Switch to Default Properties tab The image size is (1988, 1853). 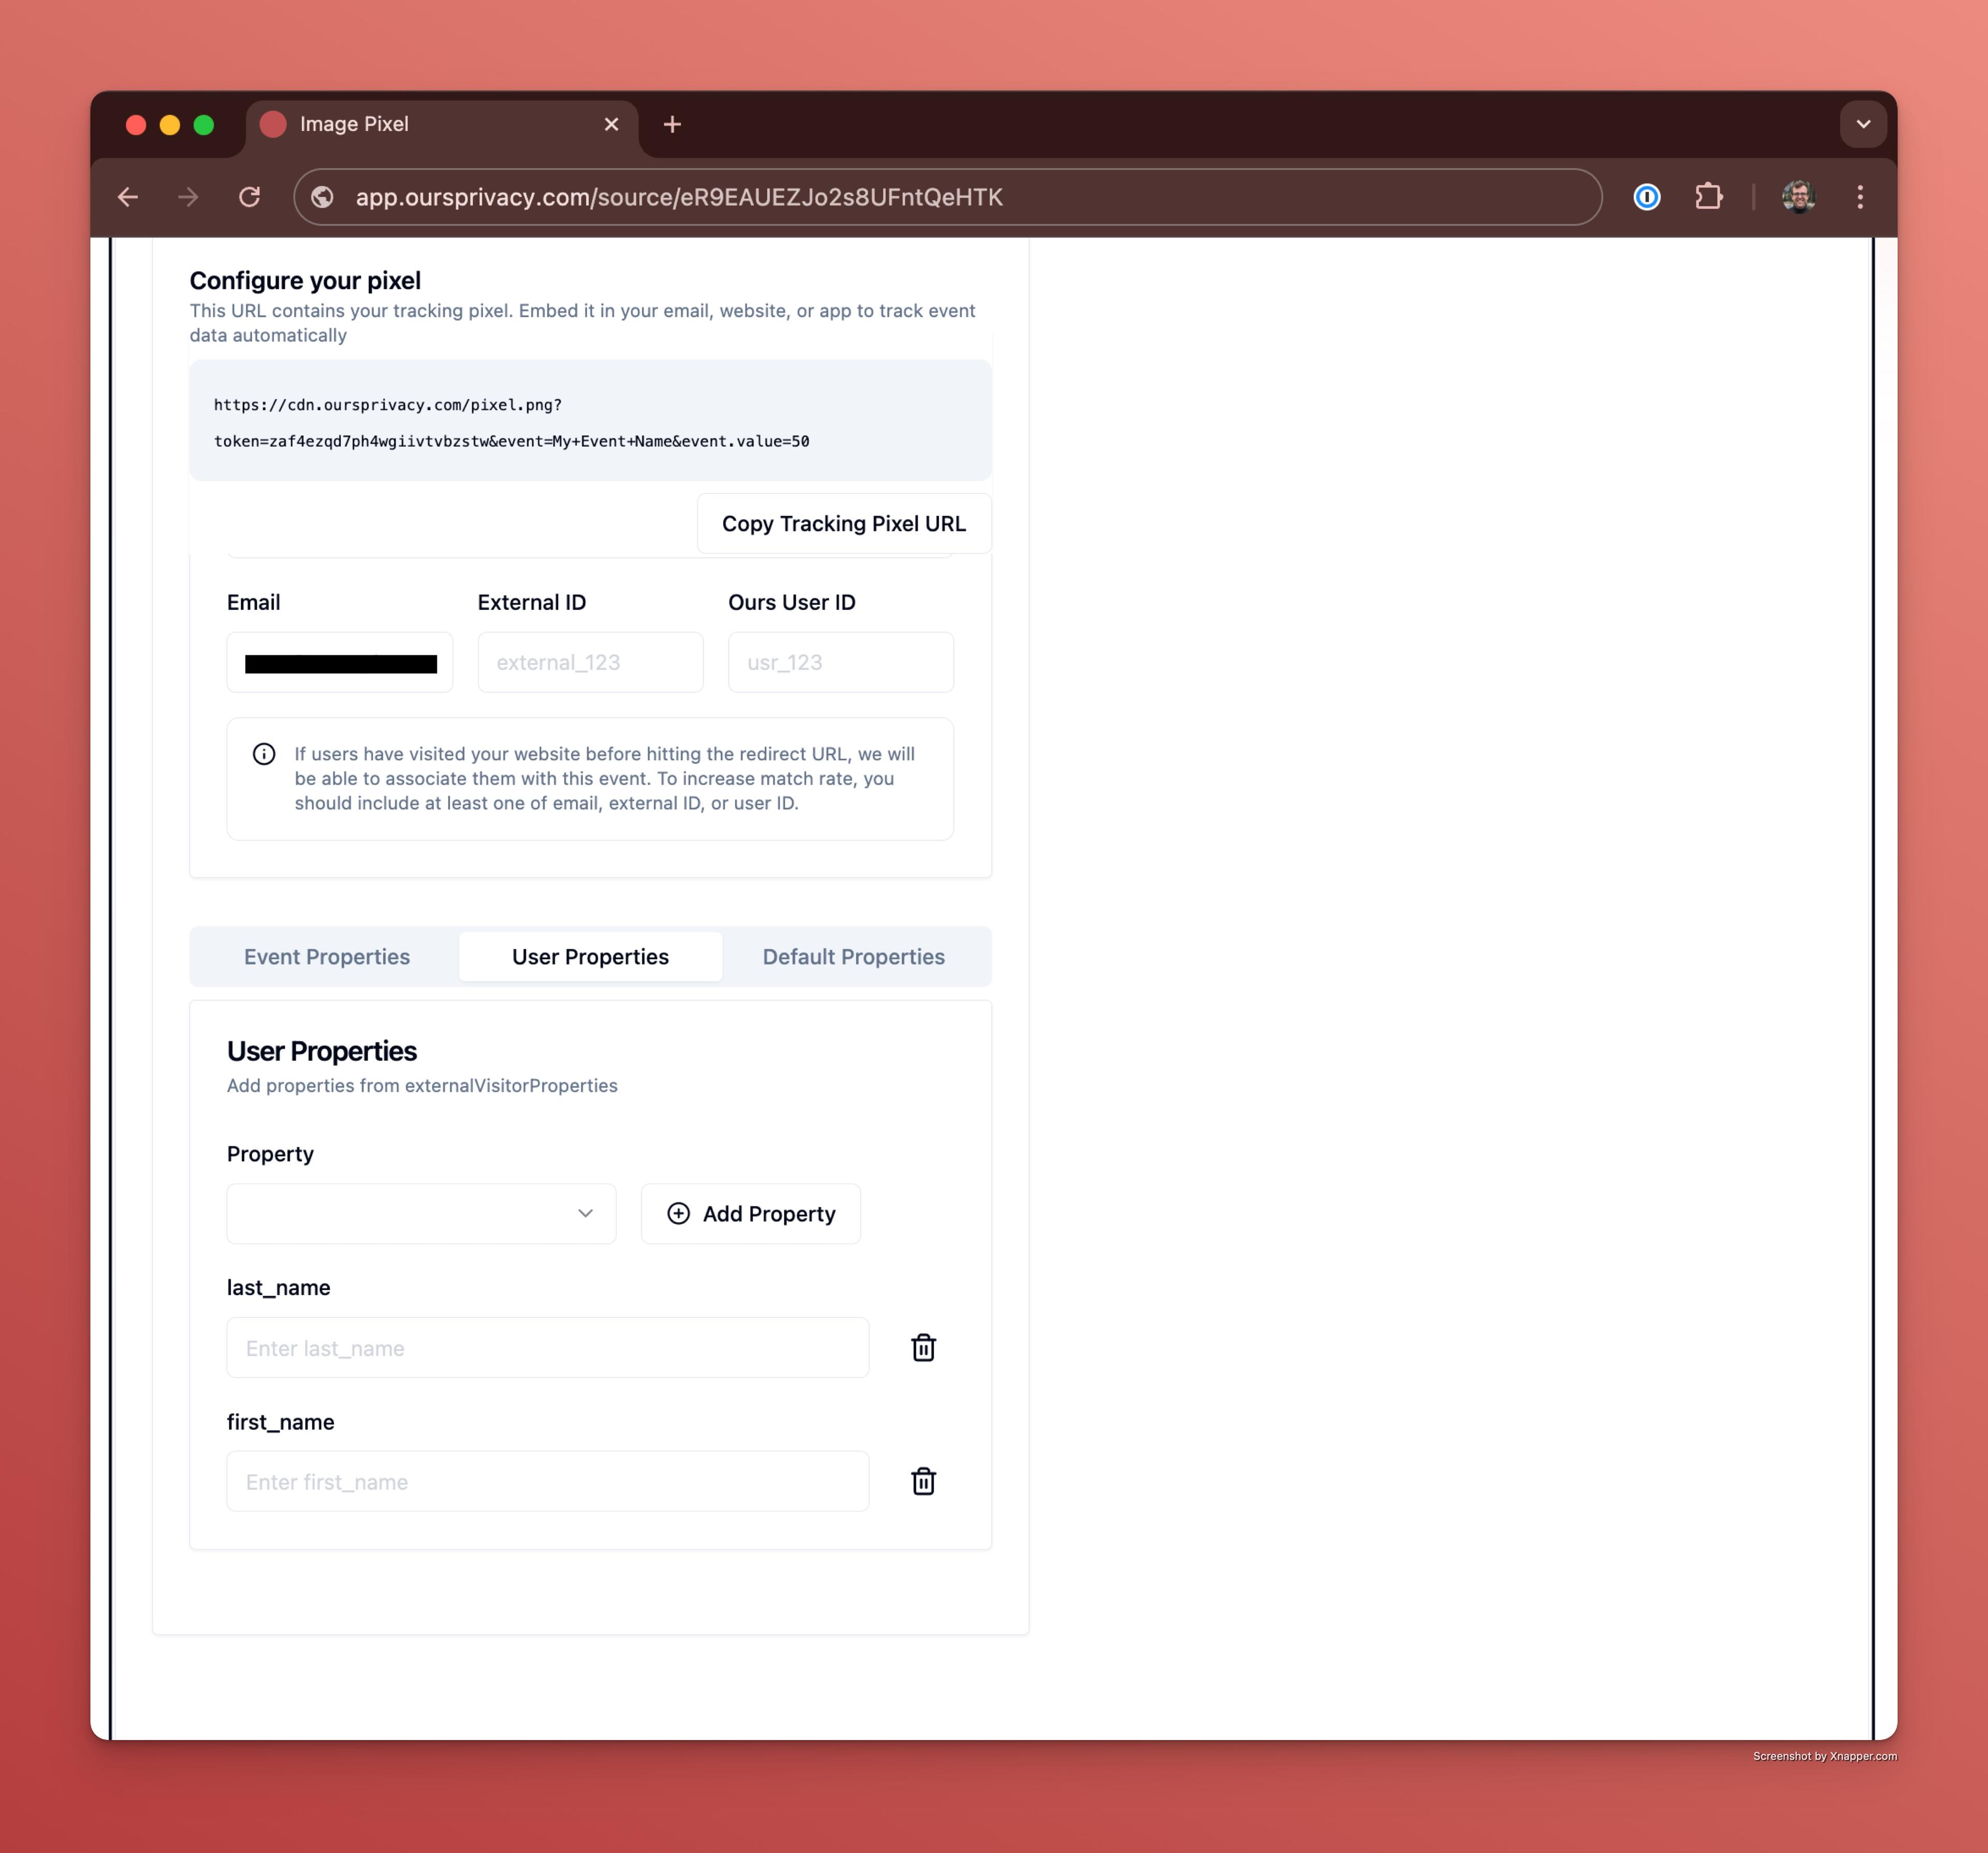[x=853, y=957]
